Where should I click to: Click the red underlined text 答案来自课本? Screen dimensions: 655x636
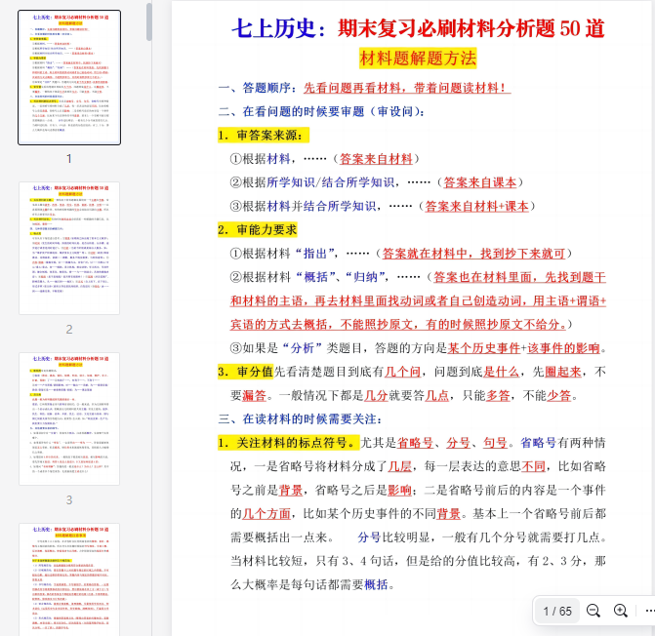point(478,182)
